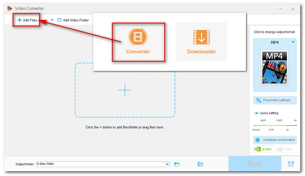Open the Downloader module
The height and width of the screenshot is (176, 305).
(x=201, y=42)
